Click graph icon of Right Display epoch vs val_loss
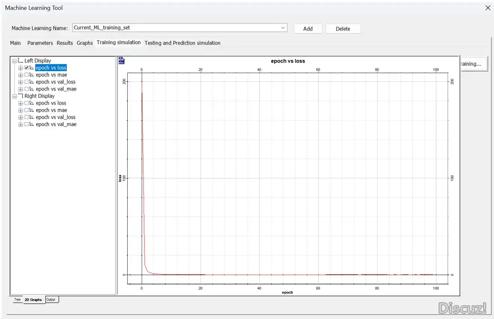The height and width of the screenshot is (319, 494). click(x=32, y=117)
